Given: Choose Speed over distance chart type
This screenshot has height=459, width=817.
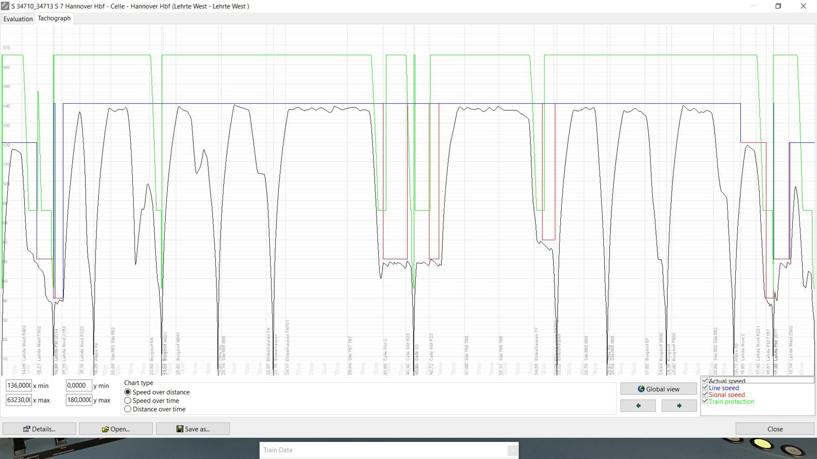Looking at the screenshot, I should (127, 392).
